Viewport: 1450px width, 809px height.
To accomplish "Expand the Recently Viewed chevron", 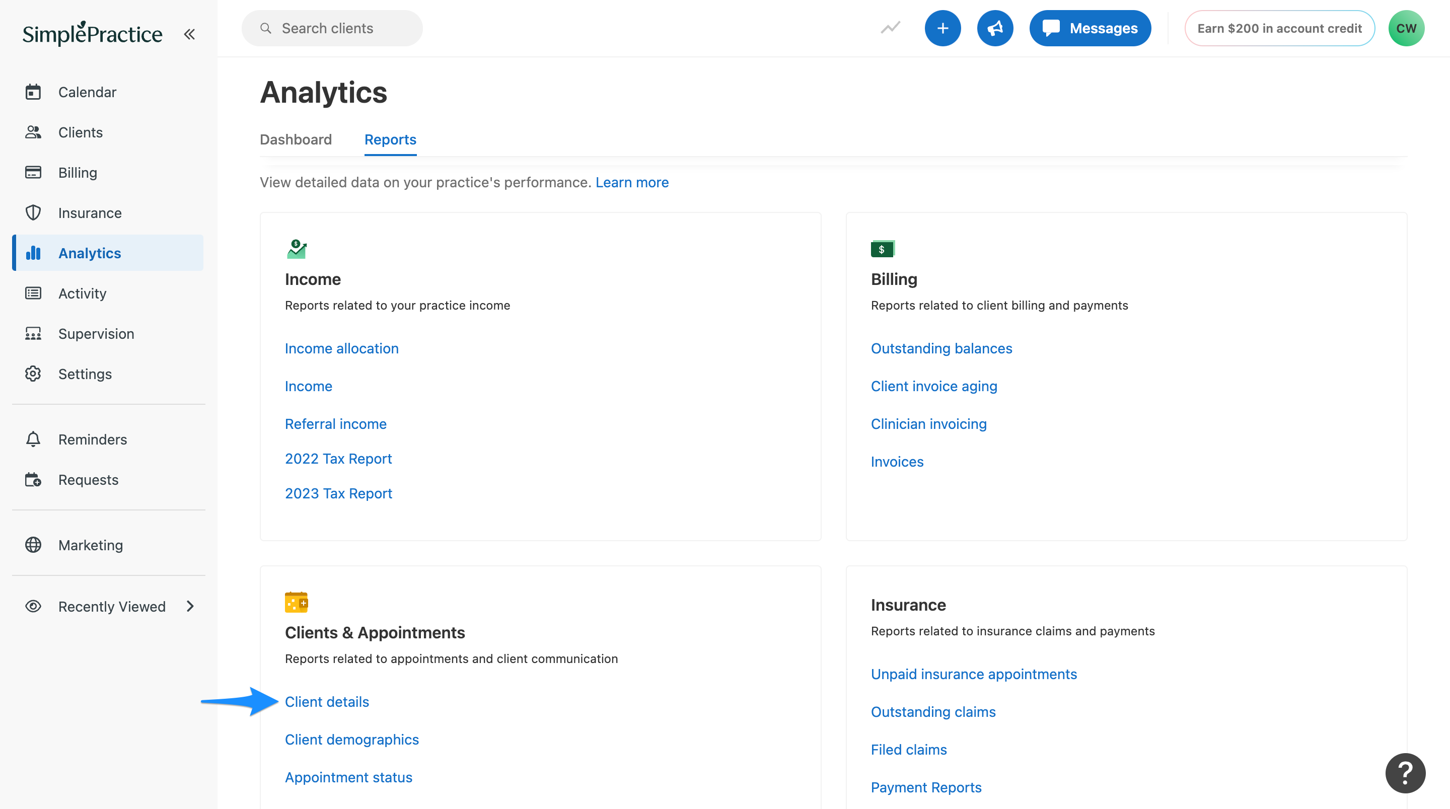I will (190, 606).
